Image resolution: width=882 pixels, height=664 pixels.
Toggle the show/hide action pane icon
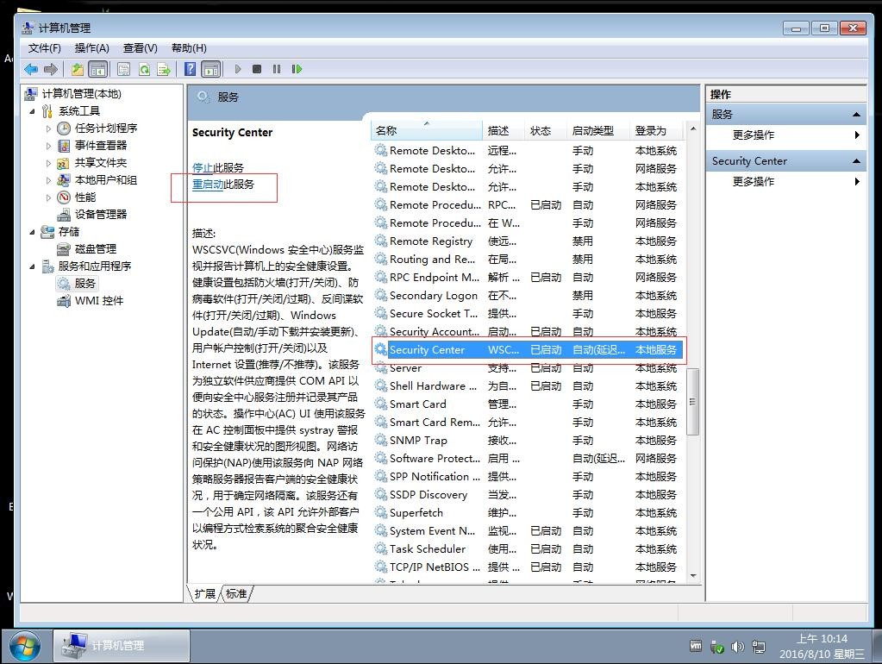tap(211, 69)
